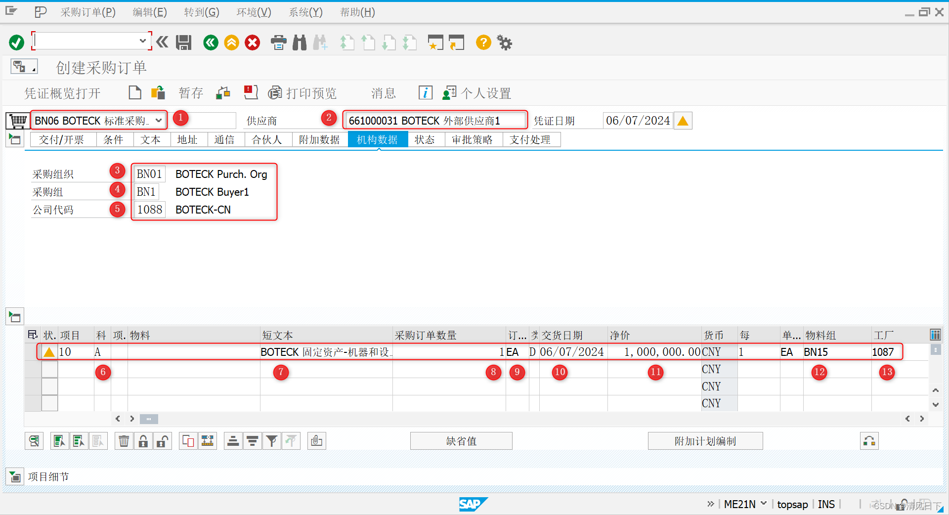Screen dimensions: 949x515
Task: Collapse the header section expander icon
Action: (x=15, y=139)
